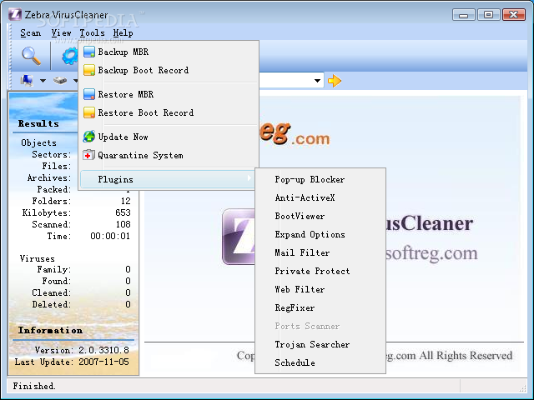Minimize the Zebra VirusCleaner window

pos(464,15)
